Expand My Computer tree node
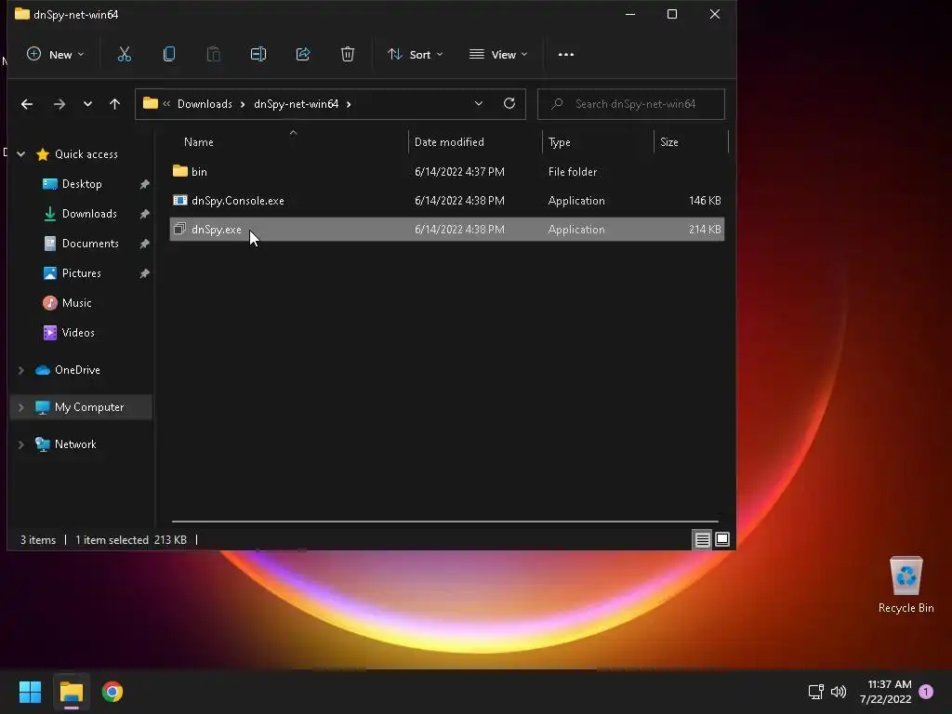Viewport: 952px width, 714px height. pyautogui.click(x=21, y=407)
